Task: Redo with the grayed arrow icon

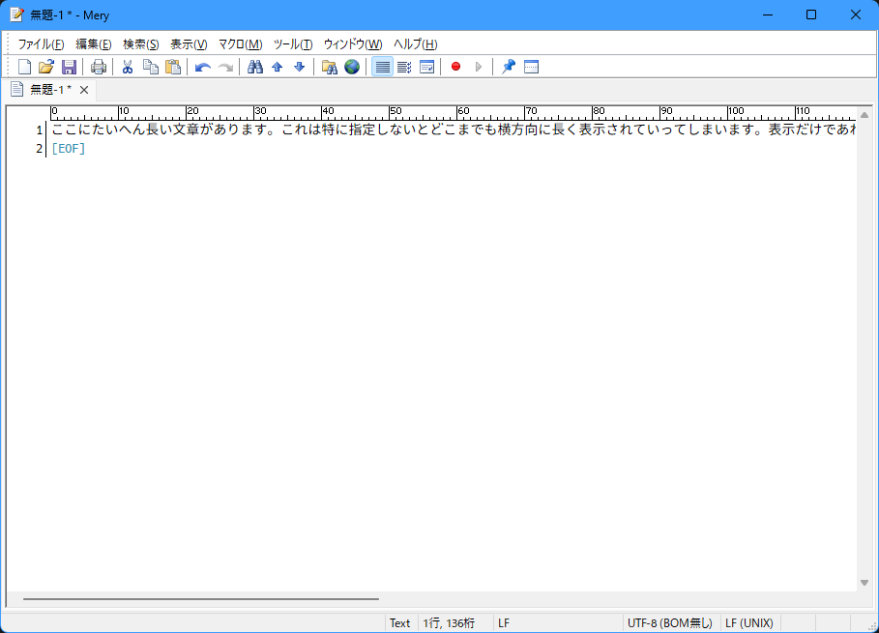Action: click(225, 67)
